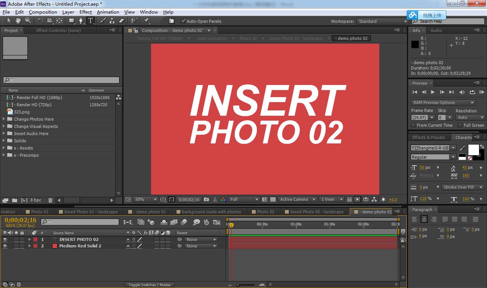
Task: Open the 50% magnification dropdown
Action: 146,199
